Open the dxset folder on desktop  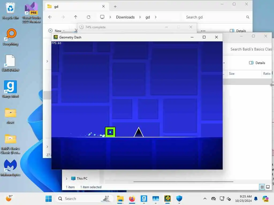point(10,115)
